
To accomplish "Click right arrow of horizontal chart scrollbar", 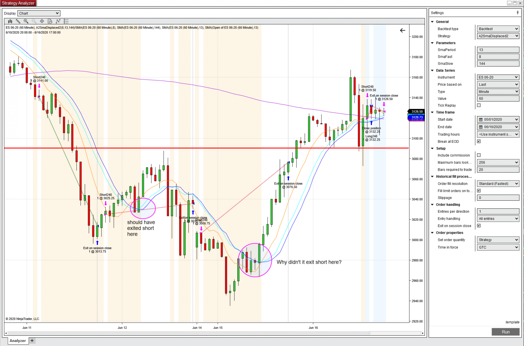I will pyautogui.click(x=423, y=333).
